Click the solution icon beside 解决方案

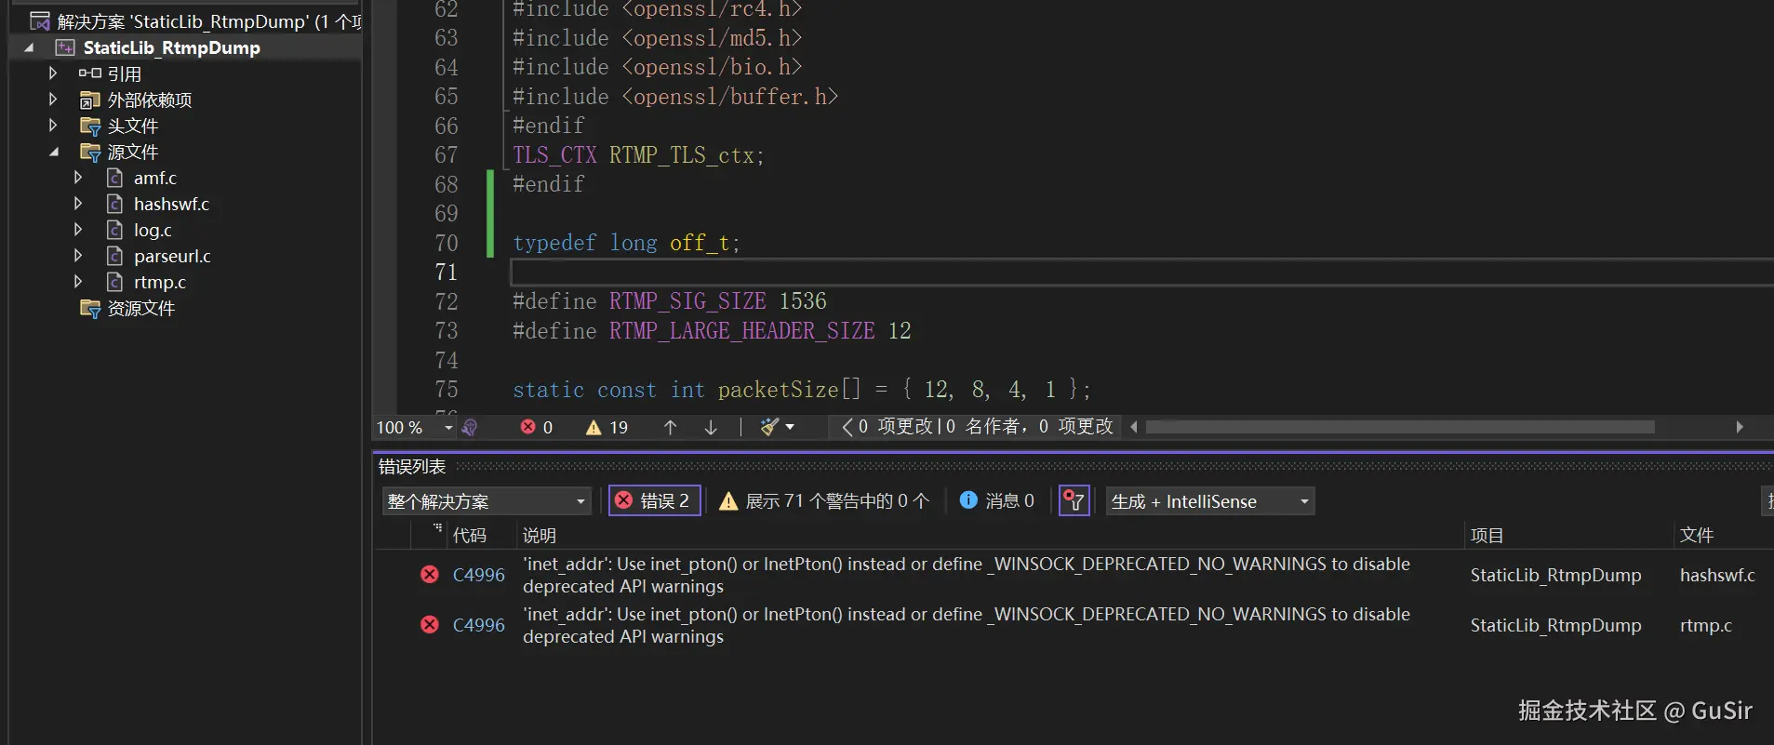(40, 21)
